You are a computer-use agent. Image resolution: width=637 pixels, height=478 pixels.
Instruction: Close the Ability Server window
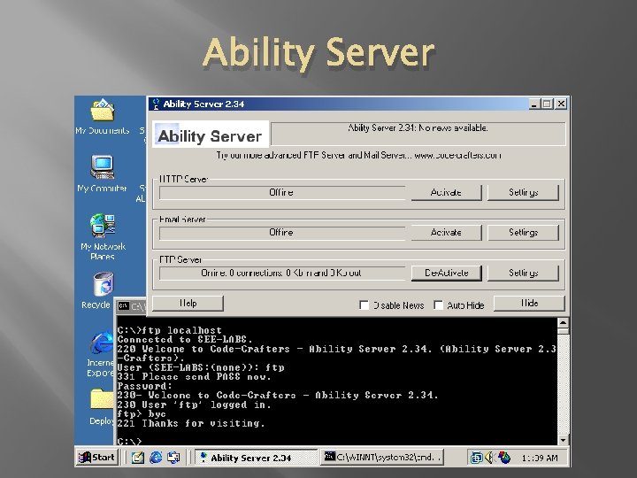tap(561, 104)
